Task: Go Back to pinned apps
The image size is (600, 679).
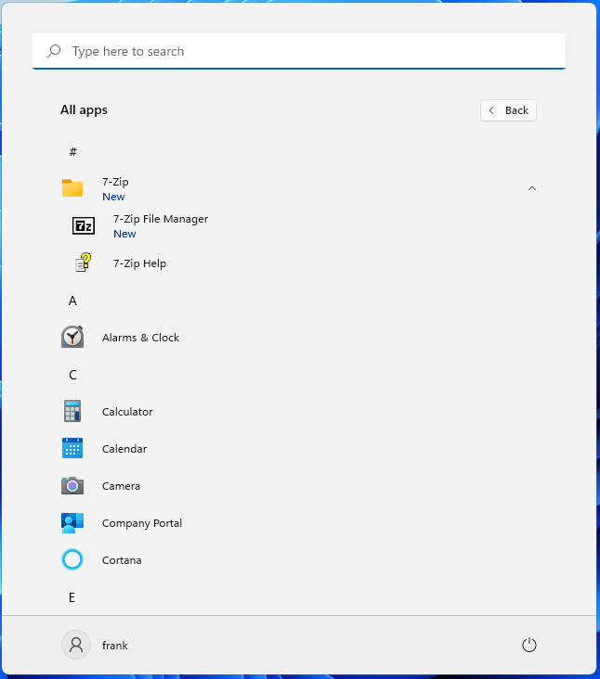Action: pos(508,110)
